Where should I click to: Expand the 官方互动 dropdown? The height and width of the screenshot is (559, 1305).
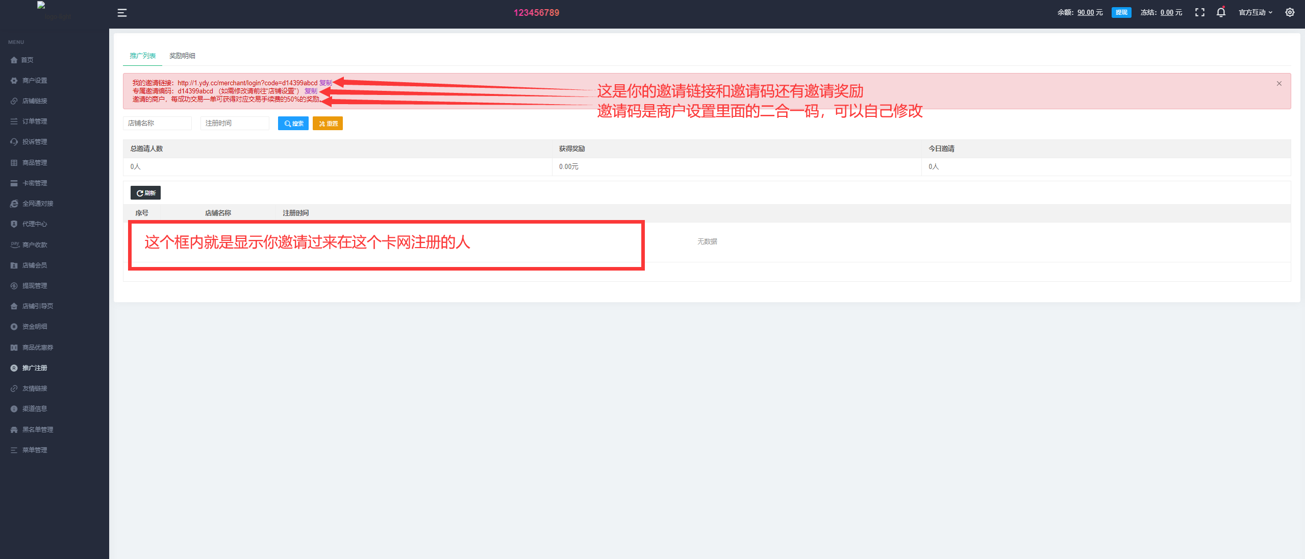pos(1256,12)
